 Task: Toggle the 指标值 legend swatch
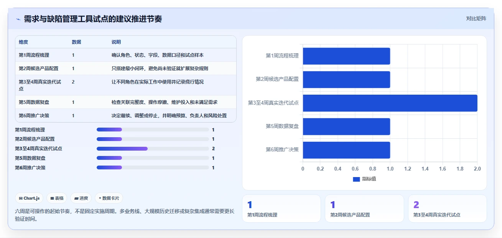pyautogui.click(x=356, y=179)
